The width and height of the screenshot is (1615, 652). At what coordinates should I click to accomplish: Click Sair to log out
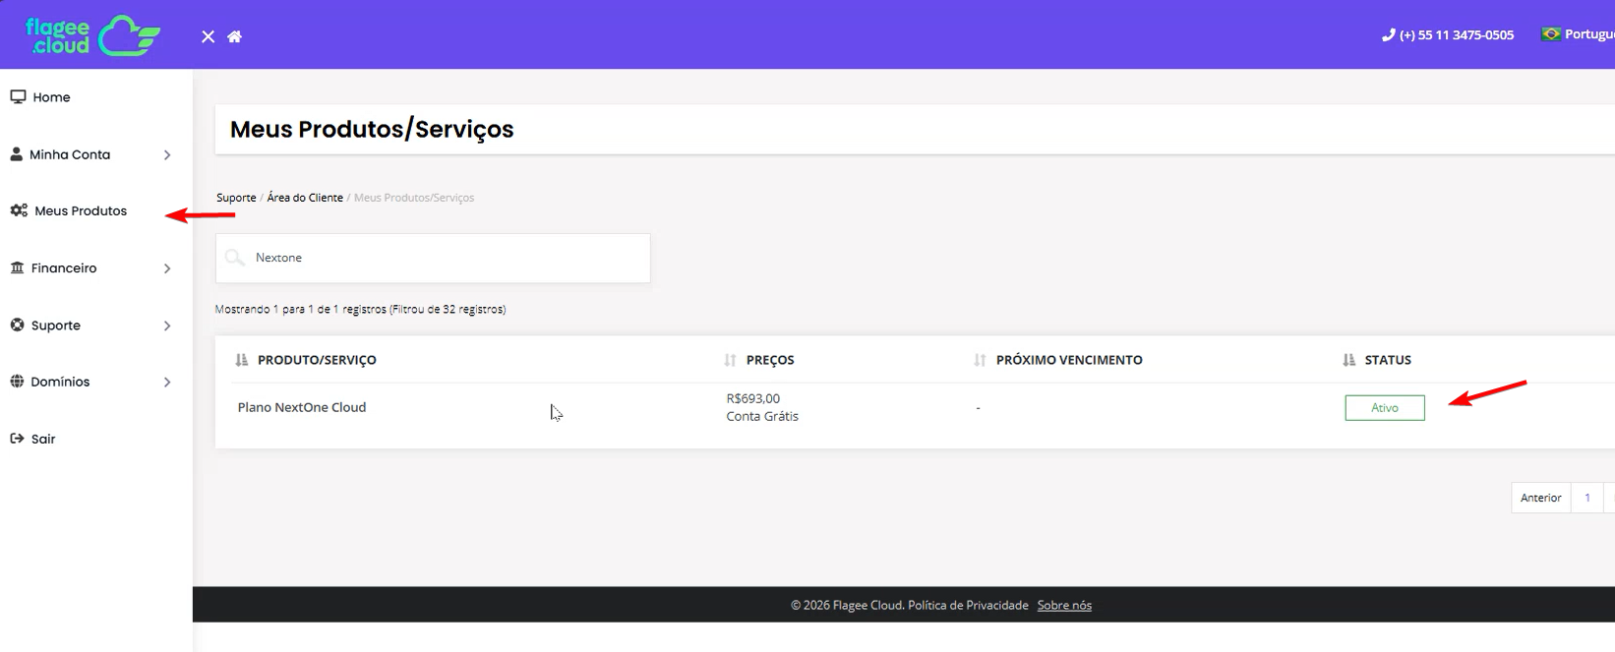coord(43,439)
